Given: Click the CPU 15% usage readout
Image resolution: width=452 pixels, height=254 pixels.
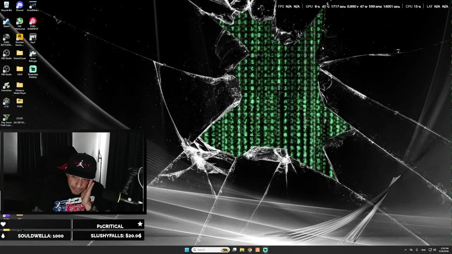Looking at the screenshot, I should pos(413,6).
